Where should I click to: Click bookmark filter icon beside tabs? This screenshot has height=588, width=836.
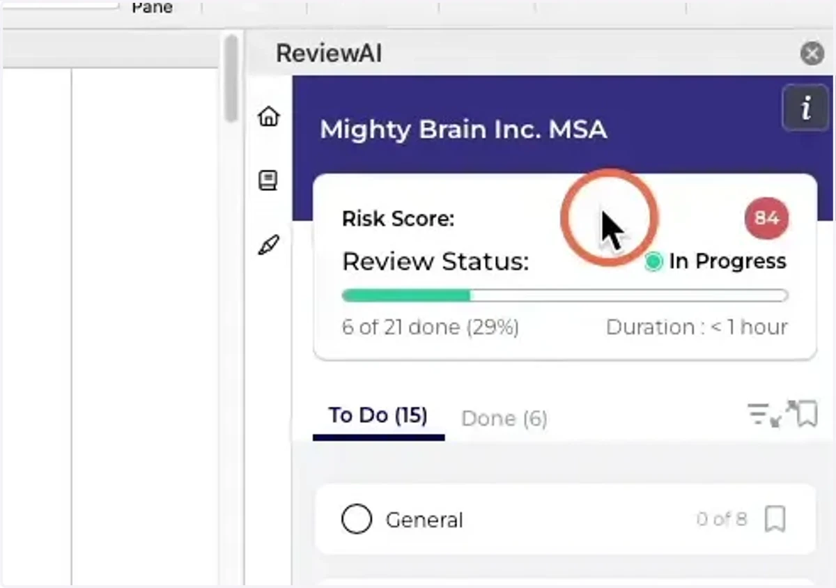pos(807,414)
